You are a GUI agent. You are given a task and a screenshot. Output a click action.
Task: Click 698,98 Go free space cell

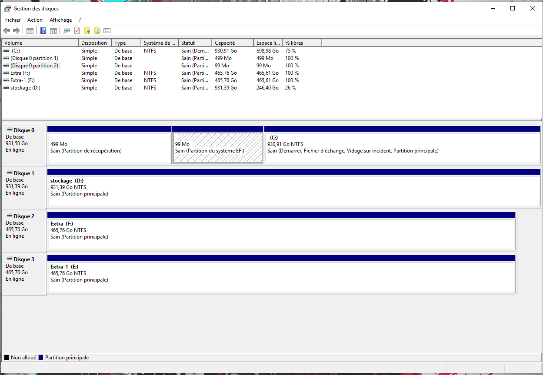click(267, 51)
